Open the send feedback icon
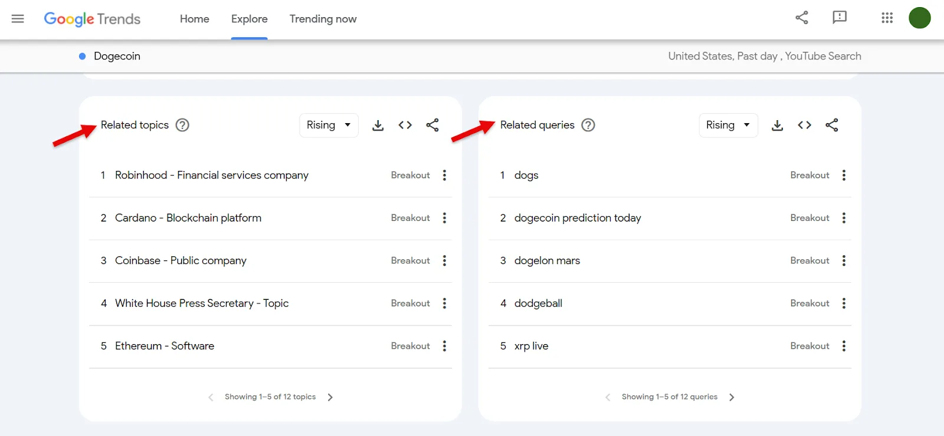The image size is (944, 436). pos(840,18)
